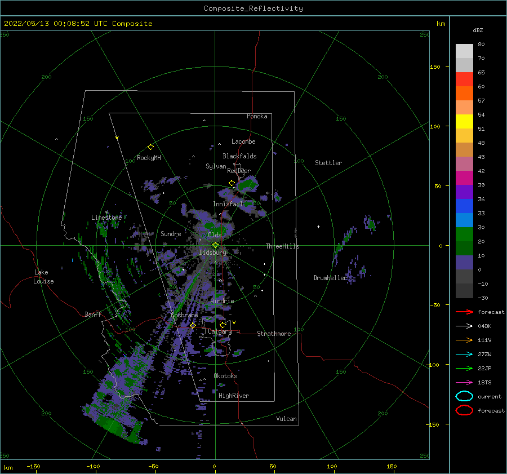Click the ThreeHills town label
The image size is (507, 474).
(x=282, y=246)
